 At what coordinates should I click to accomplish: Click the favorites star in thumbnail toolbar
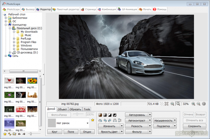[x=5, y=134]
